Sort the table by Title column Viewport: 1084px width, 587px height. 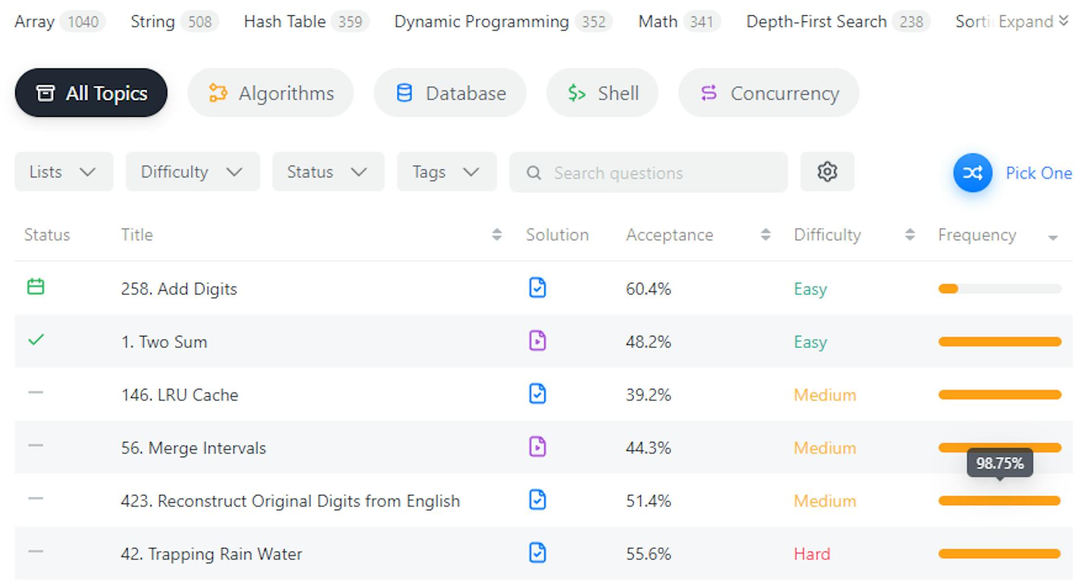pos(496,235)
